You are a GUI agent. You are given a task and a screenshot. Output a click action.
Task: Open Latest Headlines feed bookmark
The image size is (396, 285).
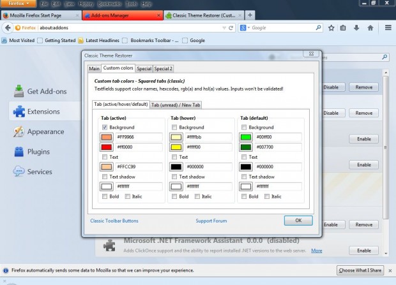pos(99,40)
